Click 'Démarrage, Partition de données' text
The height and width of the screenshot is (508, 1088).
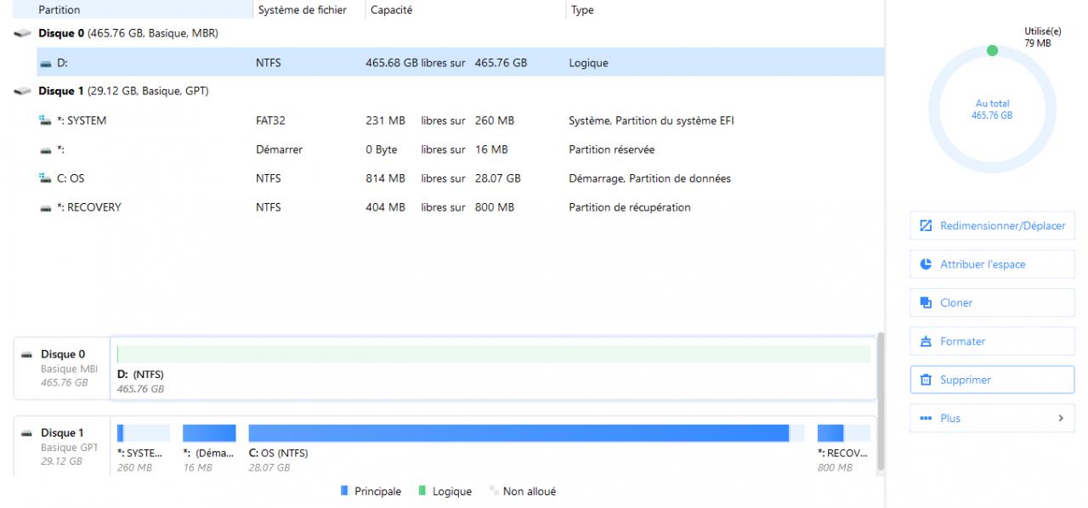tap(649, 178)
